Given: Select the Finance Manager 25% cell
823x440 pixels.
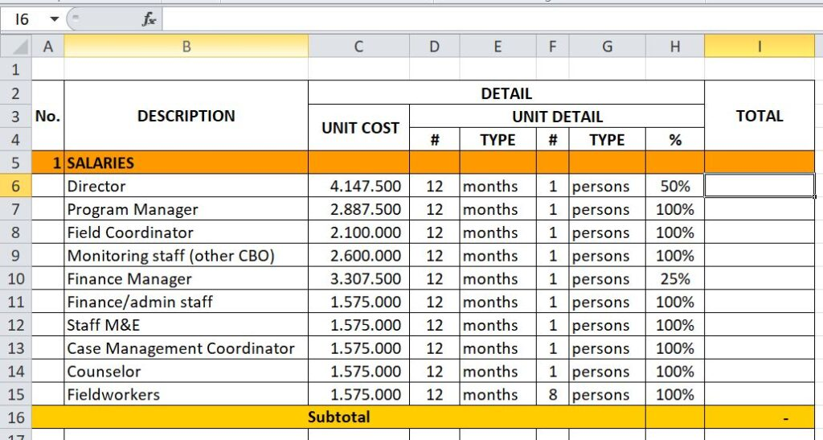Looking at the screenshot, I should 674,279.
